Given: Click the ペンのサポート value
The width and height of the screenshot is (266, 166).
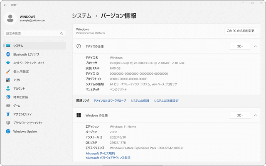Looking at the screenshot, I should [118, 90].
